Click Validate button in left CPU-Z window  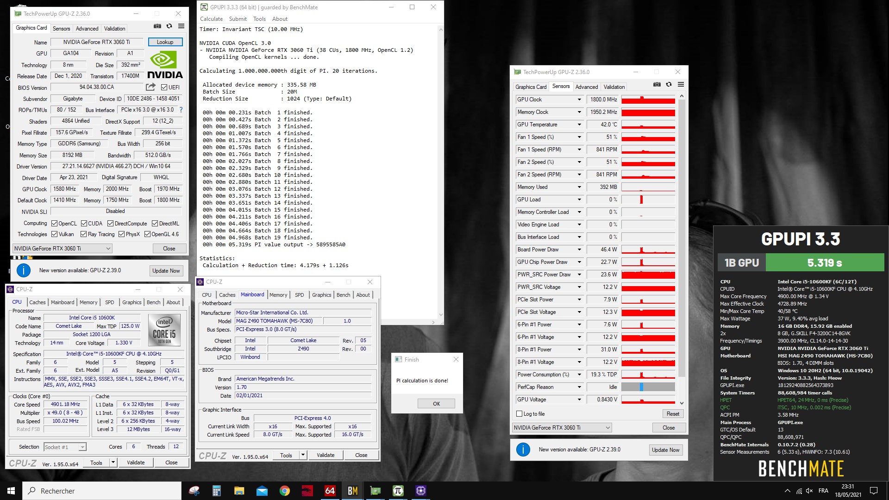[x=136, y=462]
